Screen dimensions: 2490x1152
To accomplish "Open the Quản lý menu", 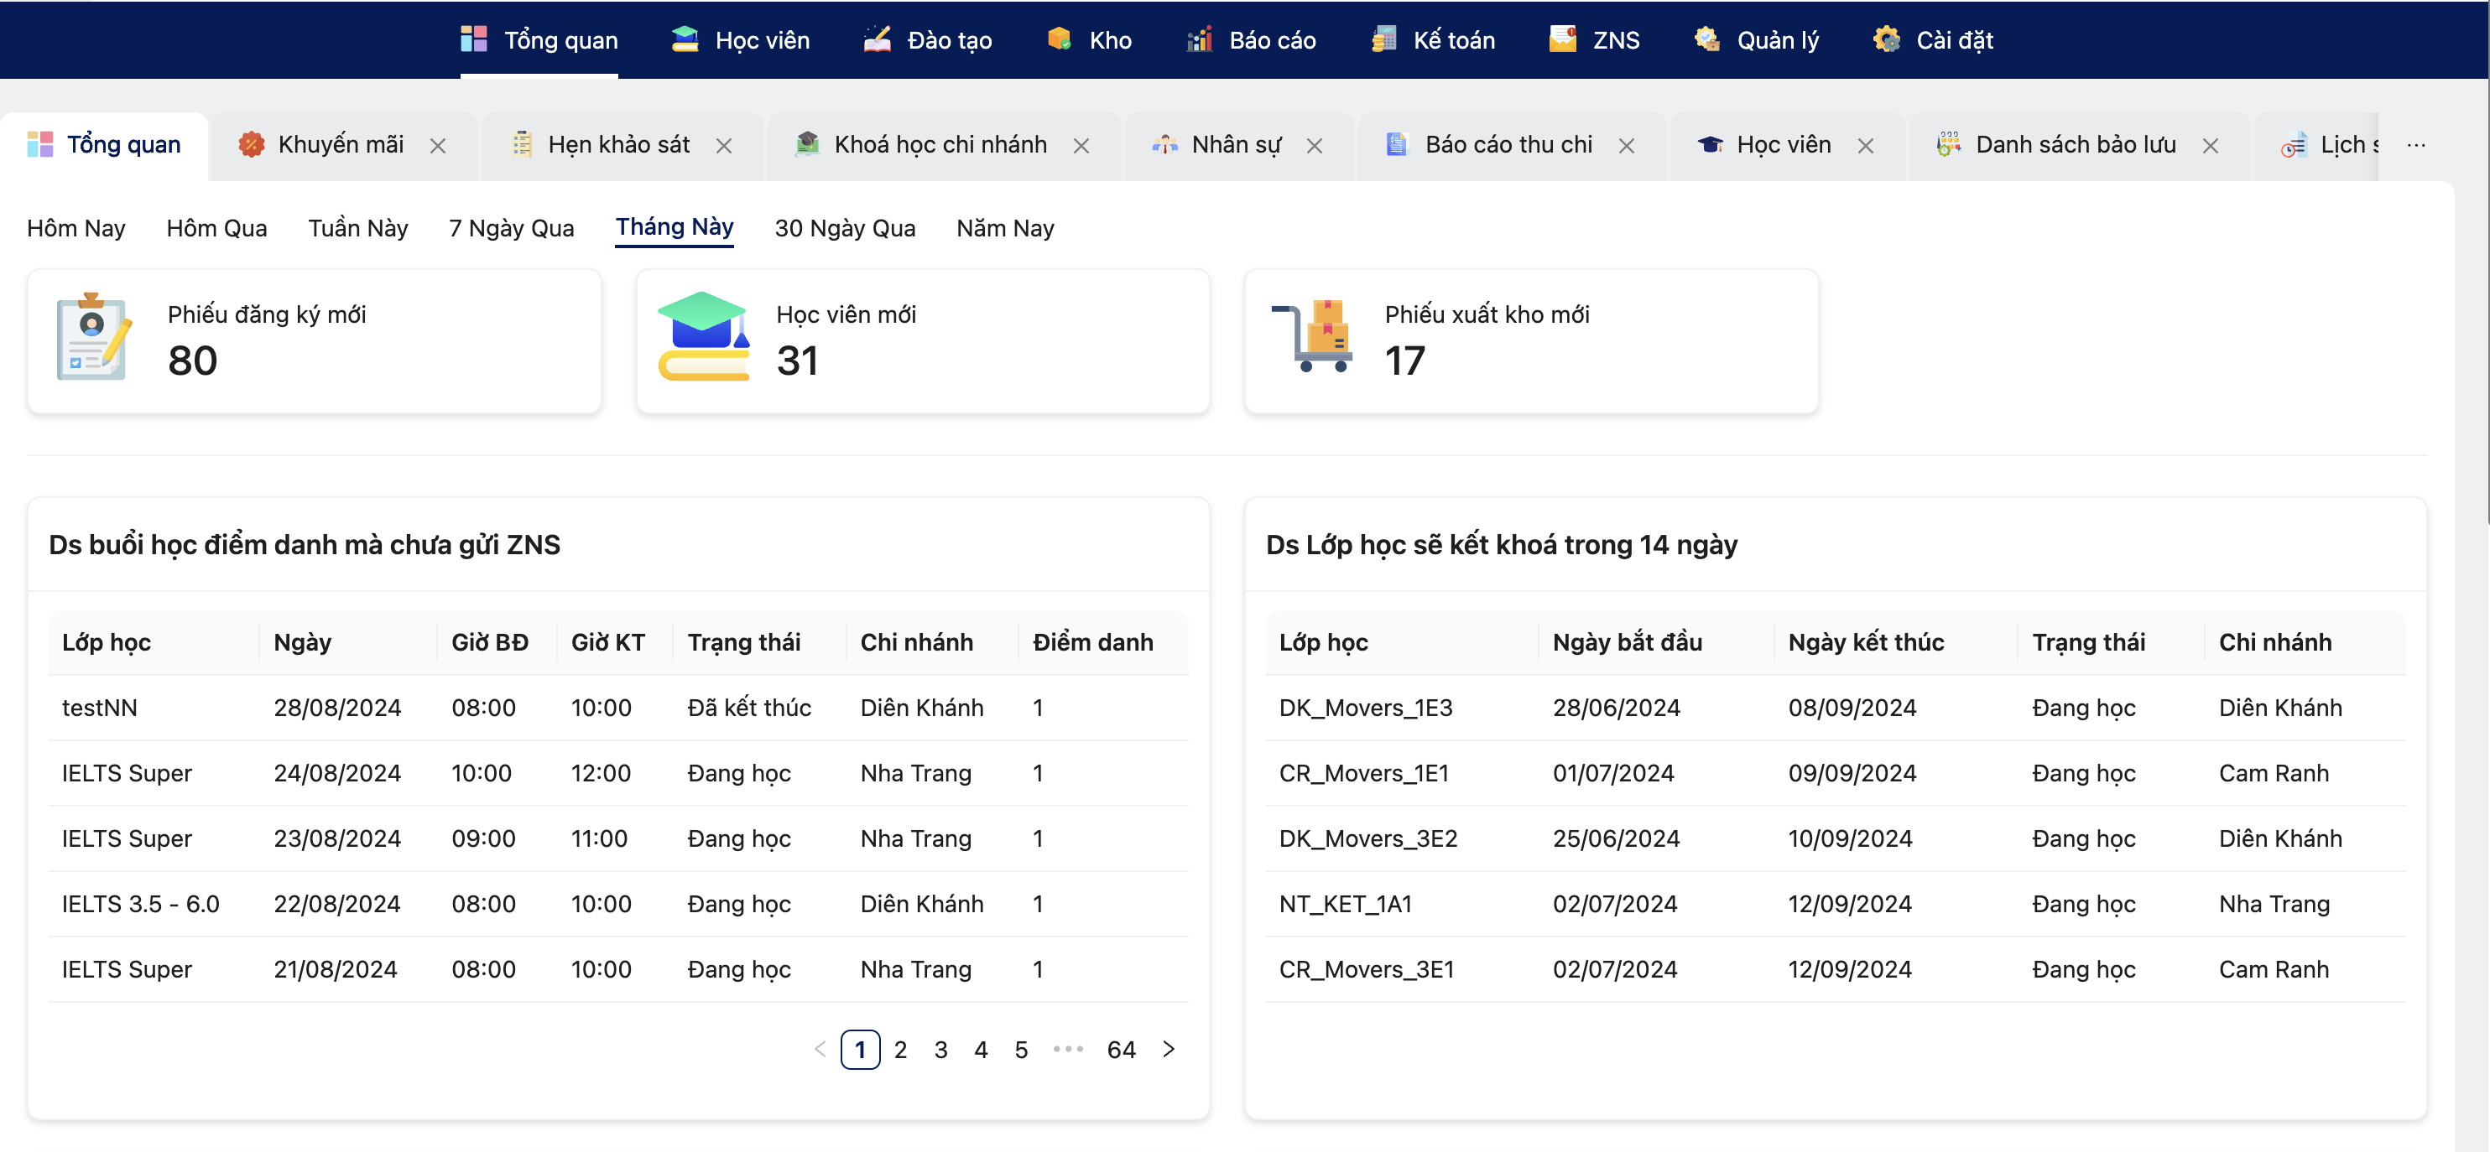I will tap(1757, 39).
